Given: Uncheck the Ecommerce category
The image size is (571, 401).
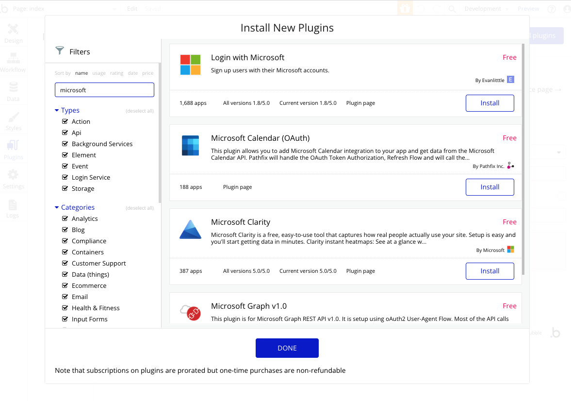Looking at the screenshot, I should (x=65, y=285).
